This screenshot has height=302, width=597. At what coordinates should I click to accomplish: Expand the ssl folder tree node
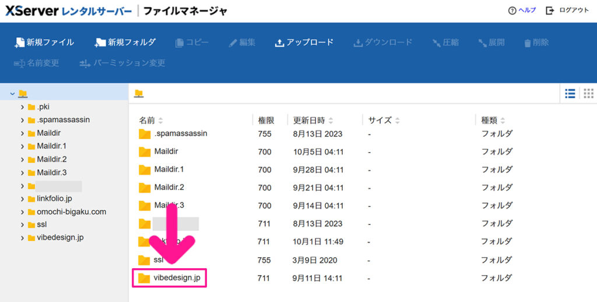click(x=22, y=225)
